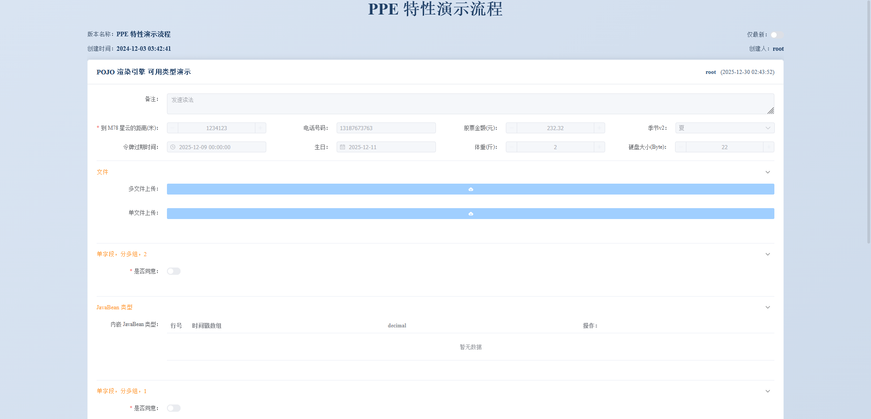Click the 备注 textarea

coord(470,104)
